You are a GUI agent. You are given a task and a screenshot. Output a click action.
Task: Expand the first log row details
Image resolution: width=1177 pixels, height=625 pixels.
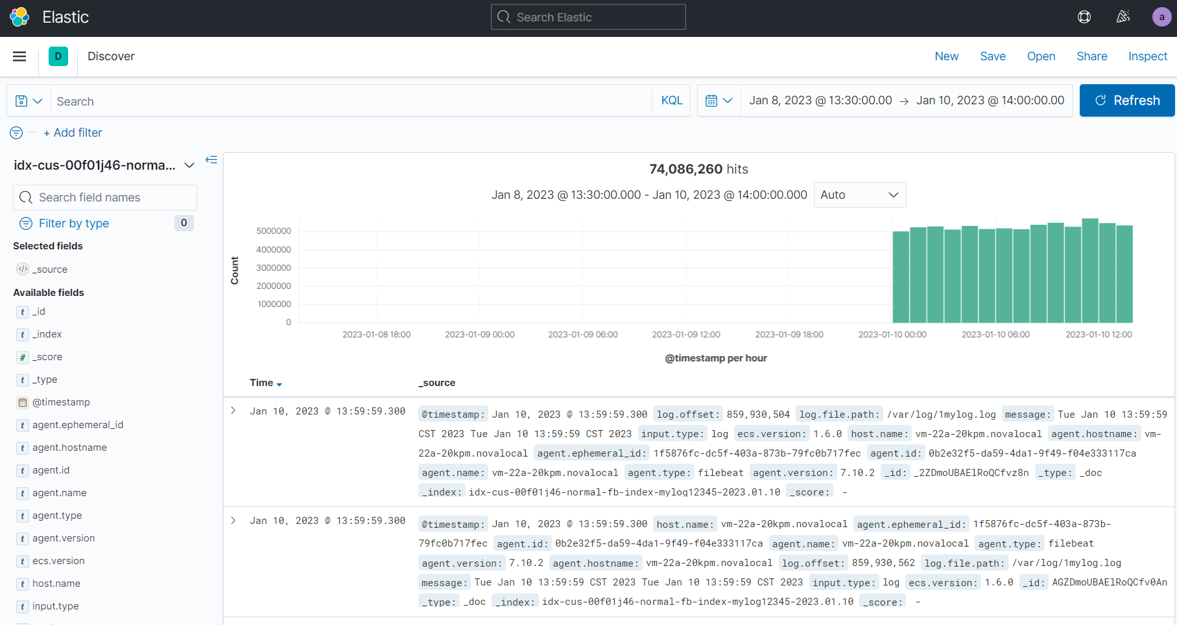(233, 411)
